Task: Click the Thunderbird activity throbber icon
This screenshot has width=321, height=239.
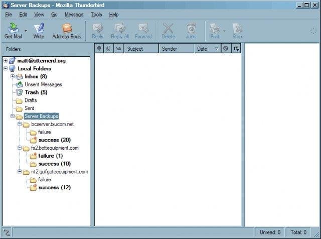Action: pyautogui.click(x=313, y=31)
